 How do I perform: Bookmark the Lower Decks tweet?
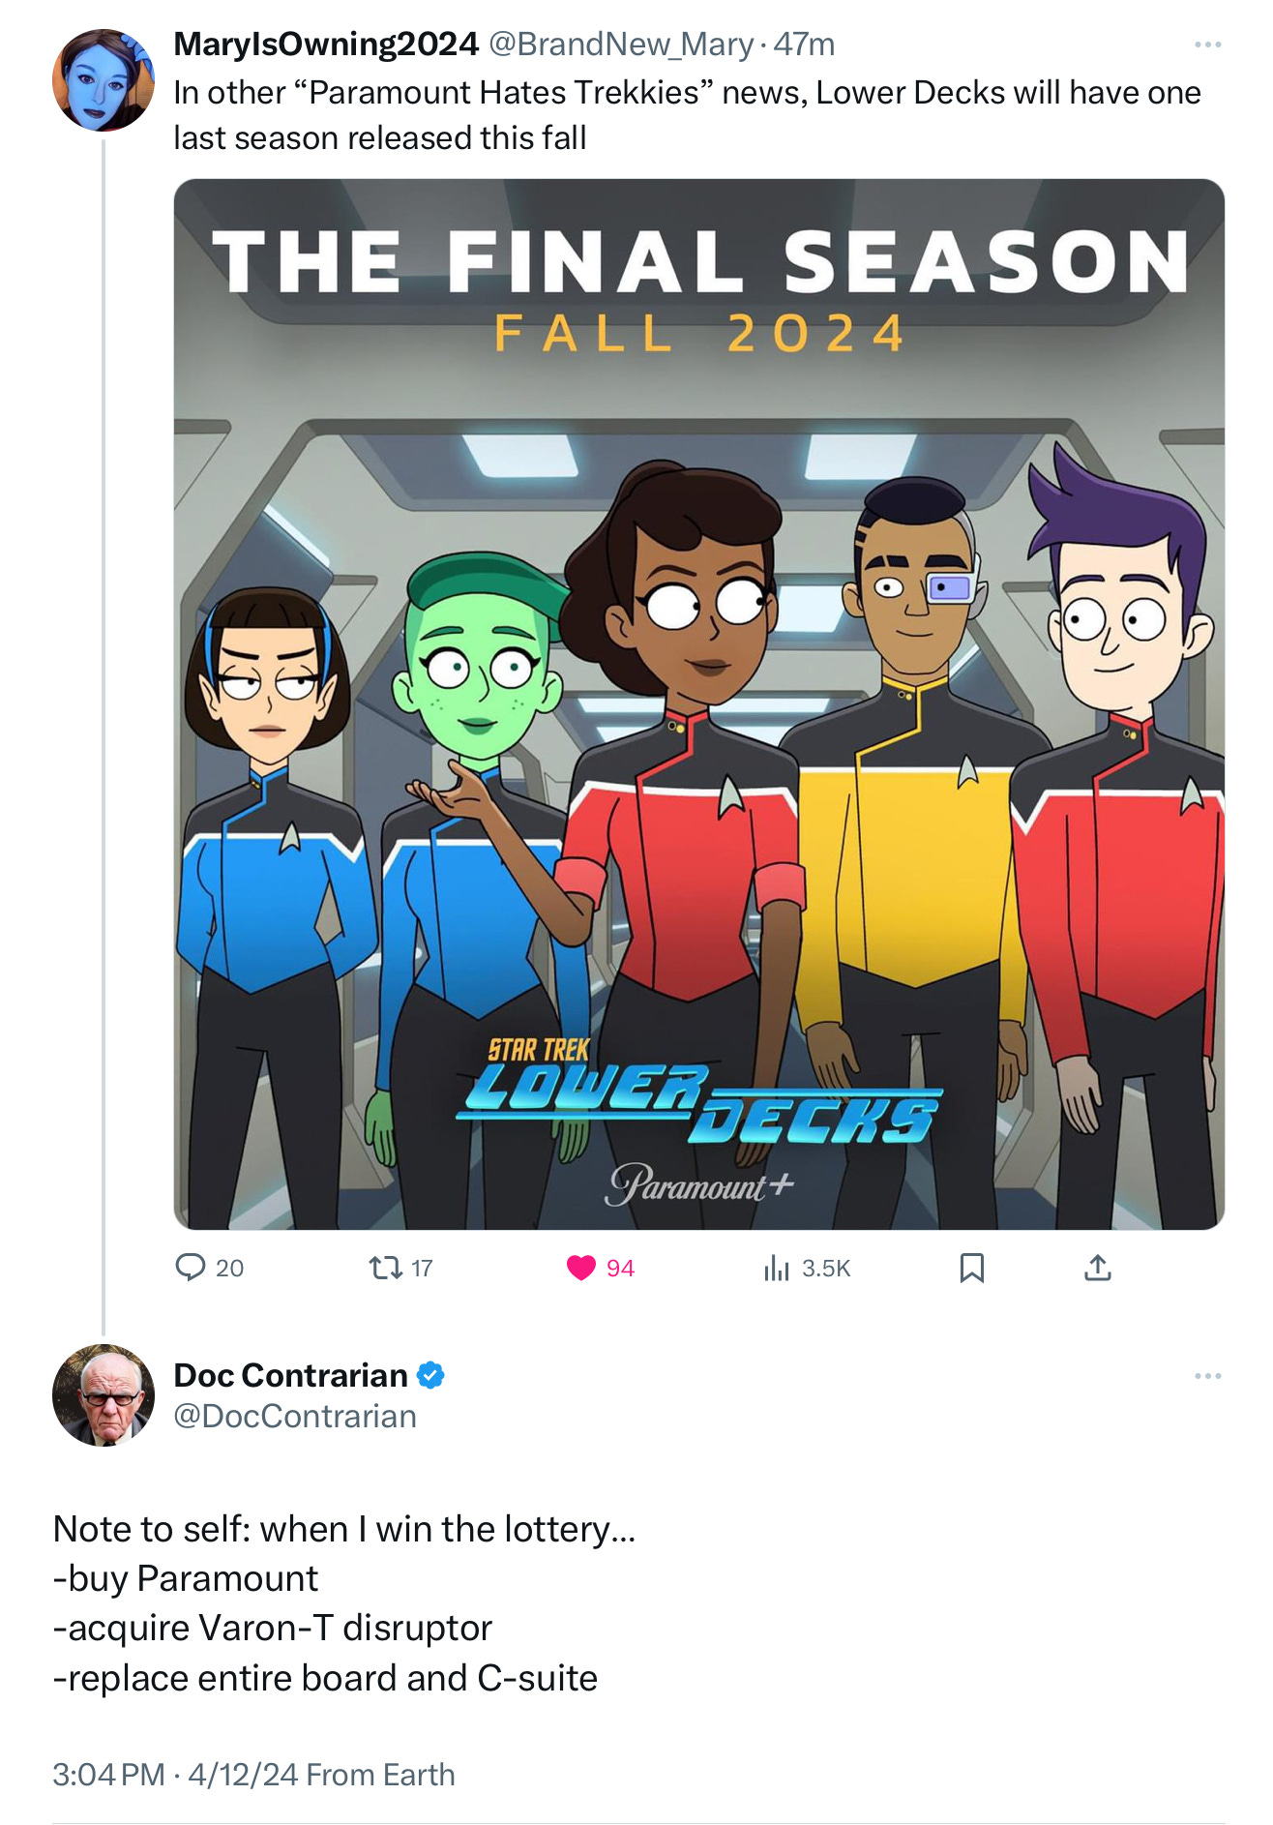pyautogui.click(x=971, y=1268)
